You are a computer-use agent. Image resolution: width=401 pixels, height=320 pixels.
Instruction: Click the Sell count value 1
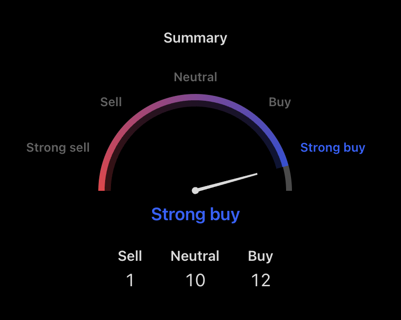point(130,280)
